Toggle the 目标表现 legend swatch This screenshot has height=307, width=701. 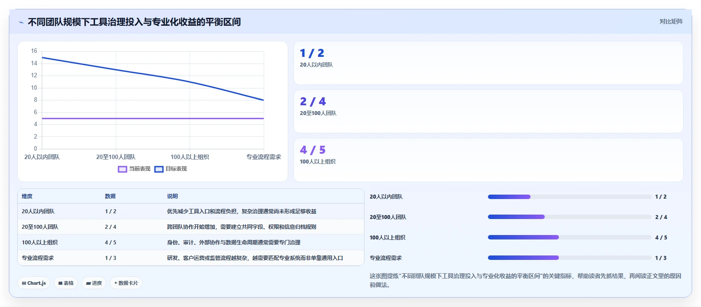tap(159, 169)
